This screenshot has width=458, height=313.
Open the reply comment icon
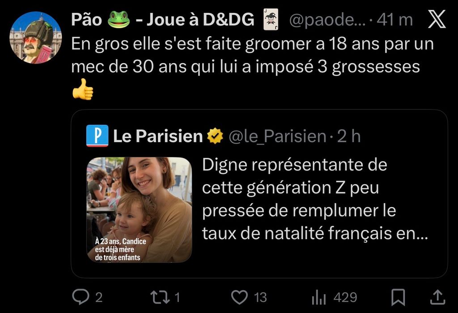(81, 297)
